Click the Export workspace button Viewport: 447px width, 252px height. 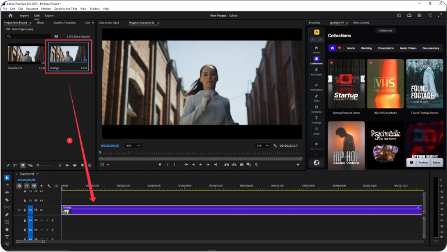pos(49,16)
